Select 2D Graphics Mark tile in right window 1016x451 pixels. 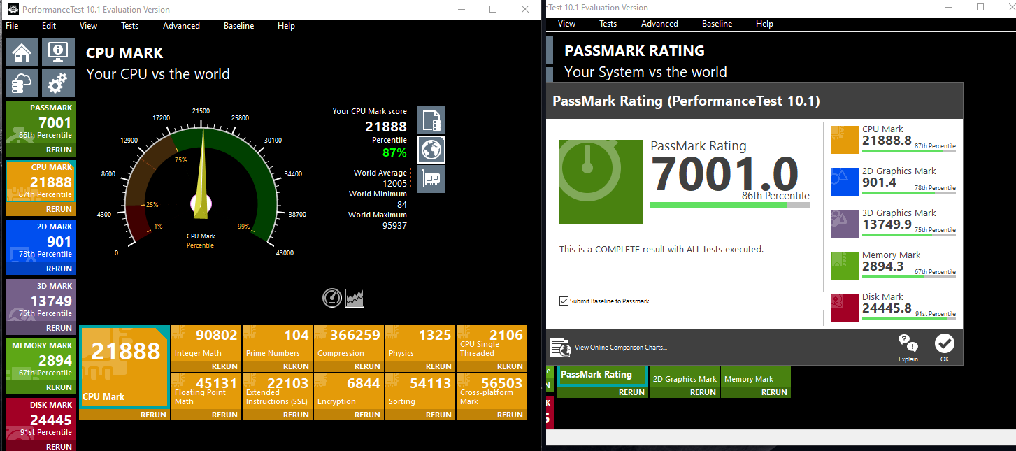(x=685, y=376)
